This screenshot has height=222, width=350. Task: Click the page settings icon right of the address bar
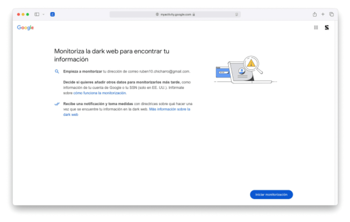point(237,15)
